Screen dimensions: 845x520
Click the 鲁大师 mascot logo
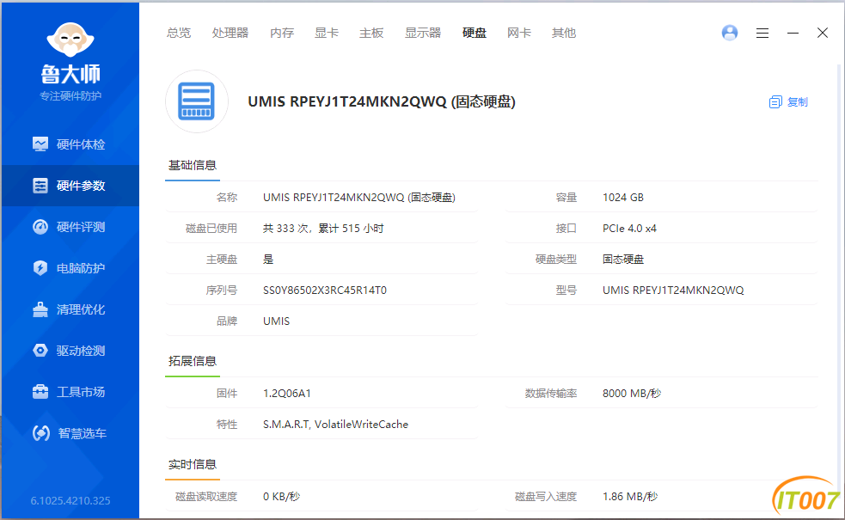click(70, 40)
